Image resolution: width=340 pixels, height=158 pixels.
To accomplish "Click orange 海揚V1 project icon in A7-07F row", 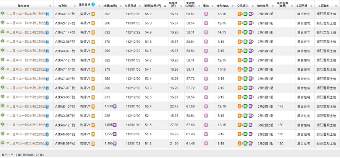I will pyautogui.click(x=93, y=88).
